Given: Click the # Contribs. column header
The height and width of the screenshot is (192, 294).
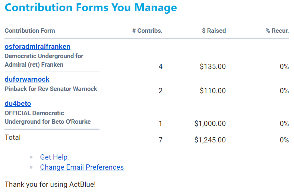Looking at the screenshot, I should [147, 31].
